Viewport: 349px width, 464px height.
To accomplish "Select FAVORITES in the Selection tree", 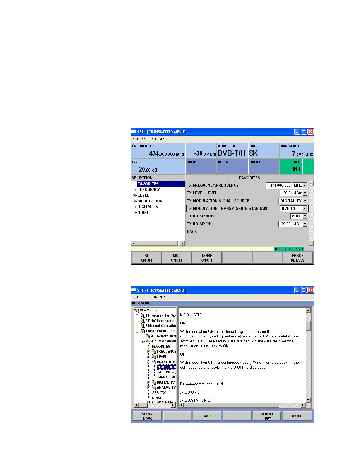I will tap(161, 184).
